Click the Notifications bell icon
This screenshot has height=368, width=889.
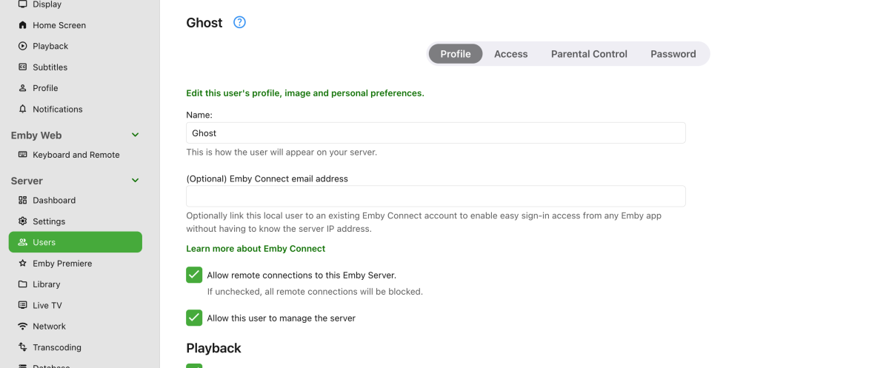pyautogui.click(x=22, y=109)
